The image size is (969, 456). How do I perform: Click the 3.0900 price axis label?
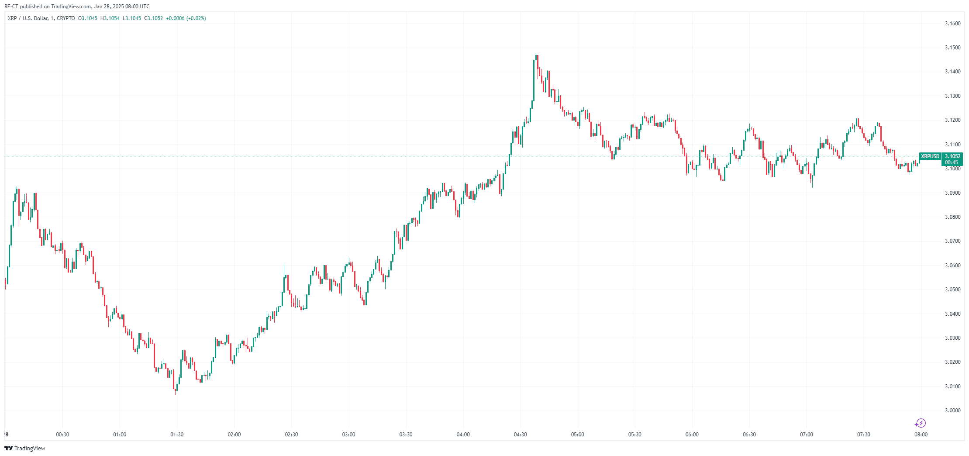(x=952, y=193)
